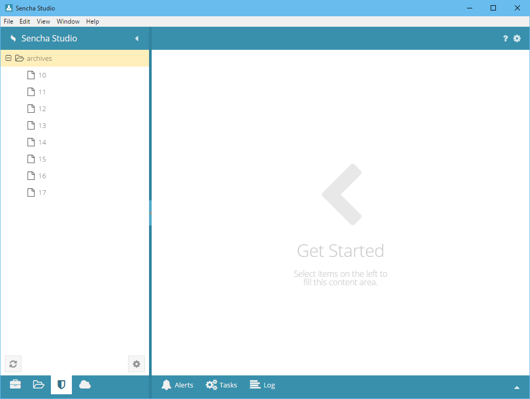Click the Sencha logo in panel header
This screenshot has width=530, height=399.
click(13, 38)
